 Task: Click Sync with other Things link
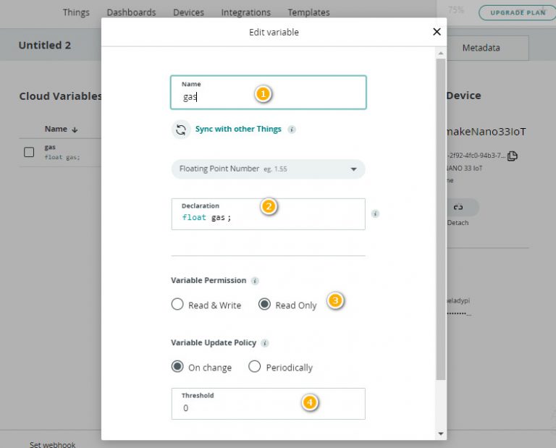[x=238, y=129]
